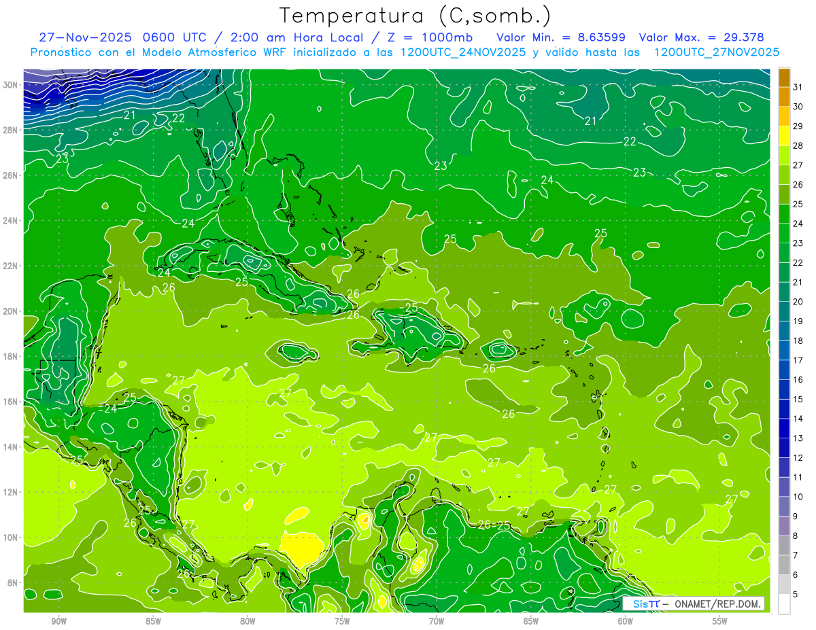Click the 22N latitude axis label
816x630 pixels.
coord(11,266)
